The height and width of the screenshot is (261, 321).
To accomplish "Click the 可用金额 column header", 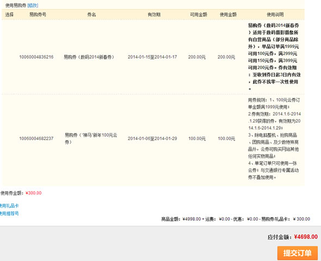I will coord(199,15).
